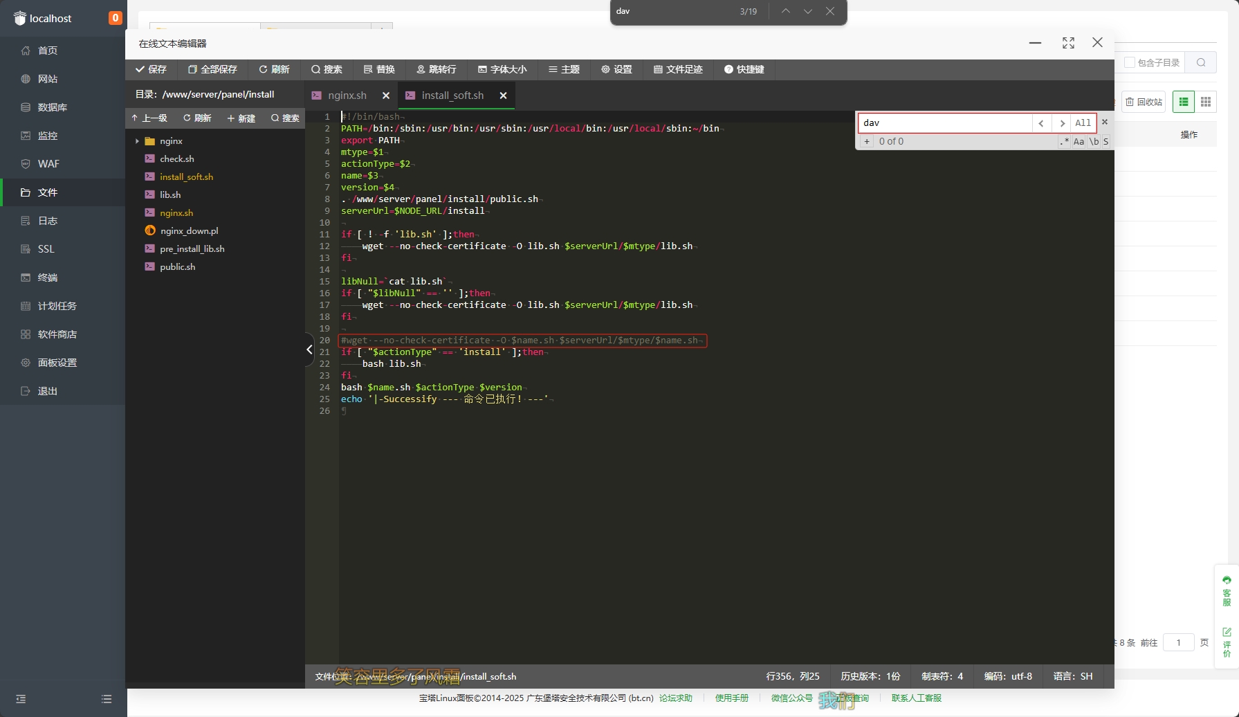Screen dimensions: 1239x717
Task: Toggle case sensitive search (Aa)
Action: click(1079, 142)
